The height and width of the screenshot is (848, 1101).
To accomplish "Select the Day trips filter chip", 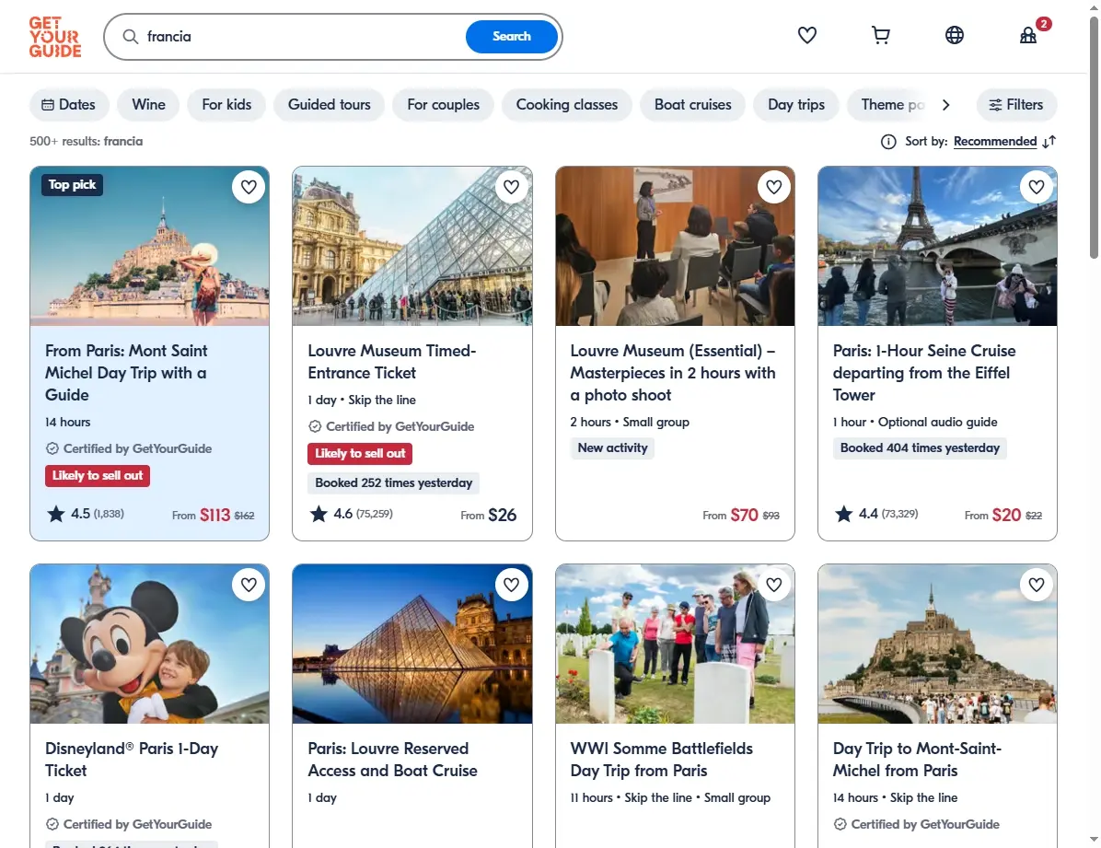I will pos(796,105).
